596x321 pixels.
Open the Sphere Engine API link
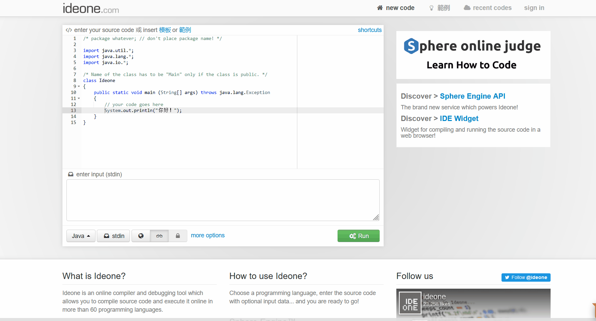[472, 96]
